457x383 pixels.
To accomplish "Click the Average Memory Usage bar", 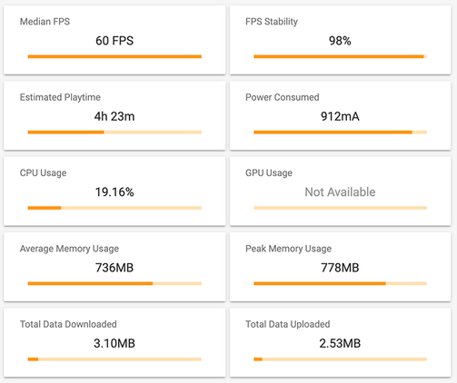I will [114, 283].
